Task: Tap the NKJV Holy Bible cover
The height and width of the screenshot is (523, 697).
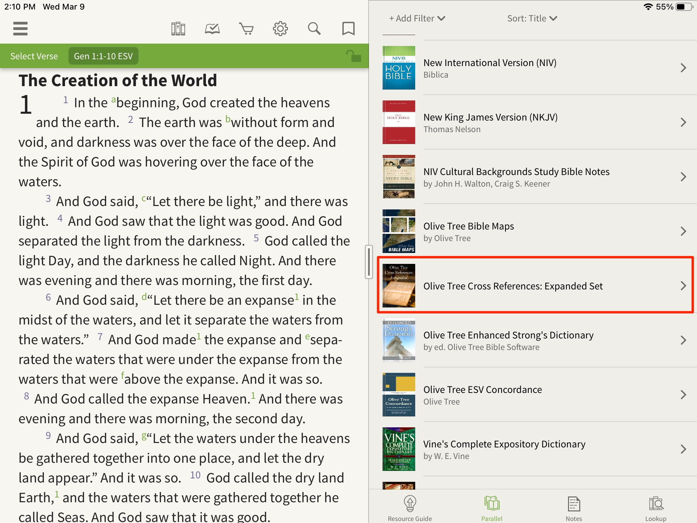Action: tap(399, 122)
